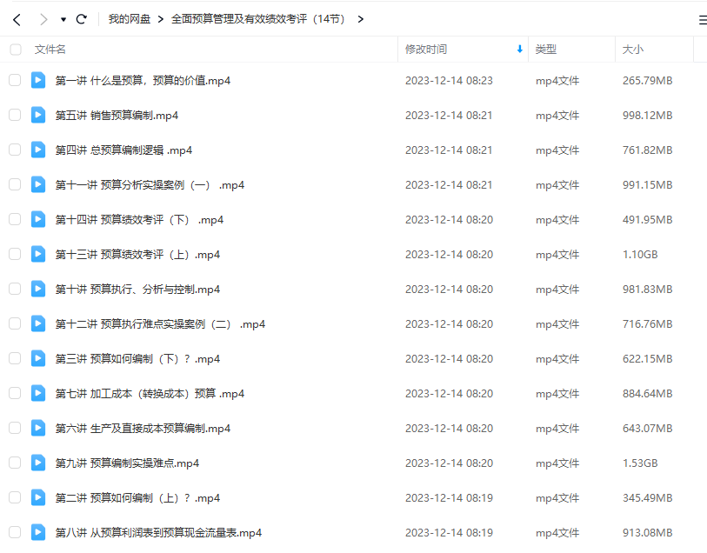Screen dimensions: 707x553
Task: Check box for 第十四讲 预算绩效考评（下）
Action: click(x=15, y=219)
